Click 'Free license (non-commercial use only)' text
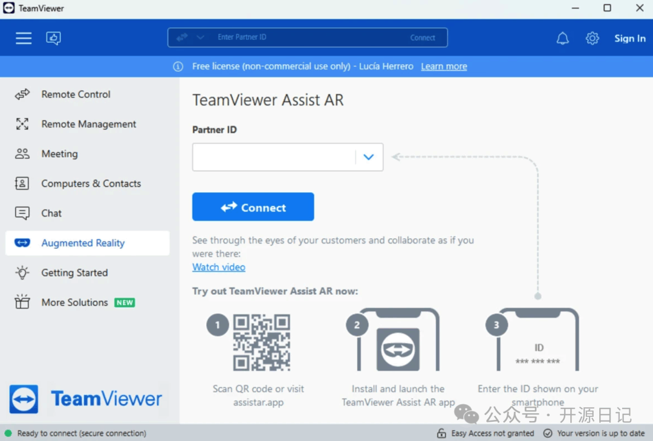 pos(271,66)
